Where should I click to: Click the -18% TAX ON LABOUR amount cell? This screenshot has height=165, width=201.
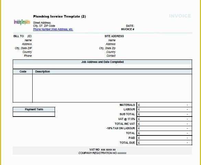tap(164, 128)
